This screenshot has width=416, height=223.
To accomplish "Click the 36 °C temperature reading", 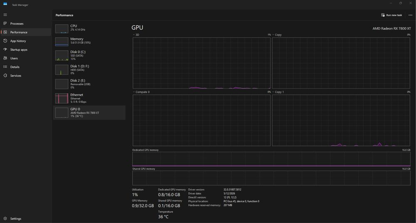I will tap(163, 217).
